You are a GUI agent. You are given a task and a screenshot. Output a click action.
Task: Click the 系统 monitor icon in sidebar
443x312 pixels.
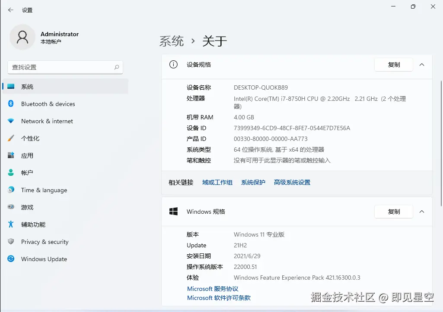pos(11,87)
